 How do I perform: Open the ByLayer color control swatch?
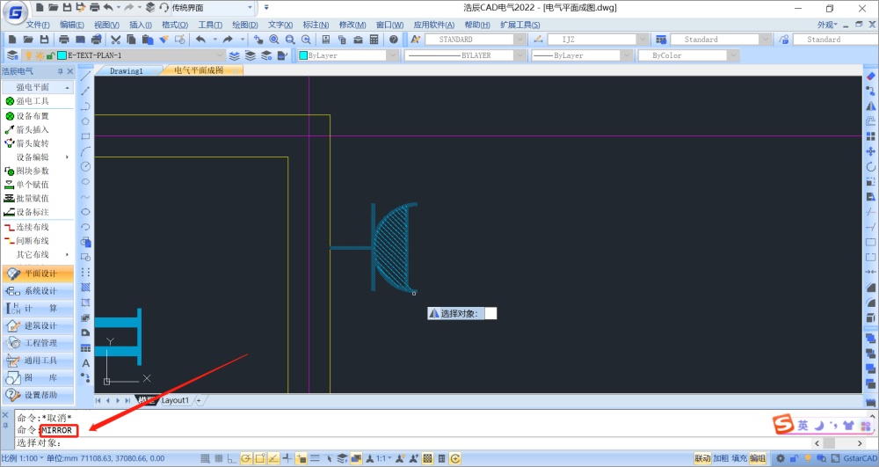click(346, 55)
